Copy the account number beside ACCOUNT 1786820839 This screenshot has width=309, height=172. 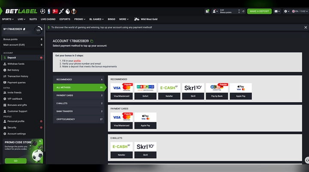click(x=92, y=41)
